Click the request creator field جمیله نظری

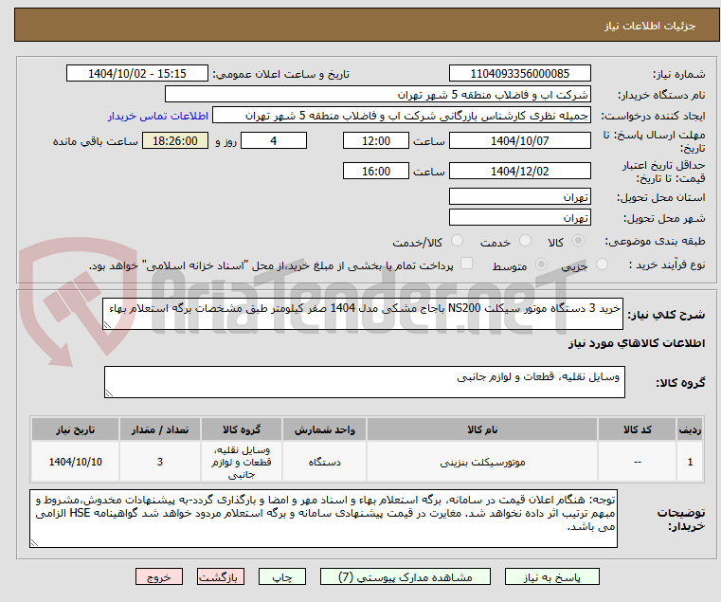click(x=402, y=116)
